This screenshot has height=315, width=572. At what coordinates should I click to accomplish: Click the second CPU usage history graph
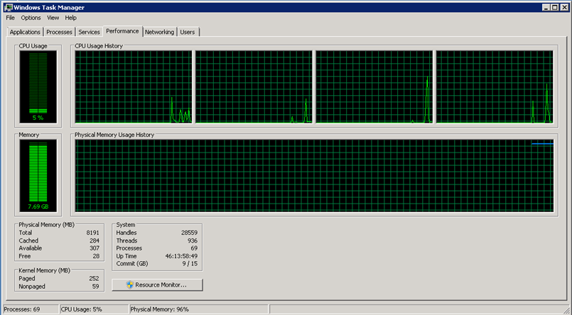pyautogui.click(x=254, y=87)
